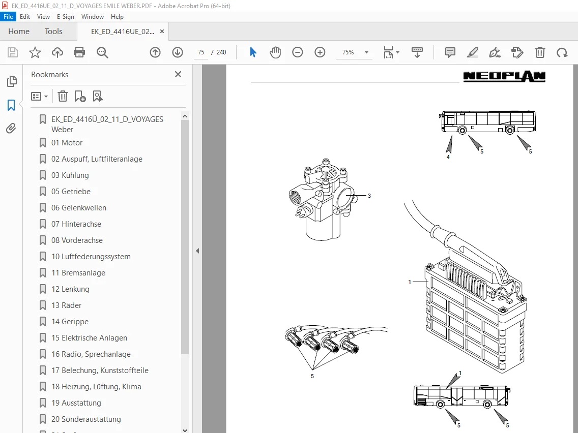Add a new bookmark
This screenshot has width=578, height=433.
click(x=80, y=96)
